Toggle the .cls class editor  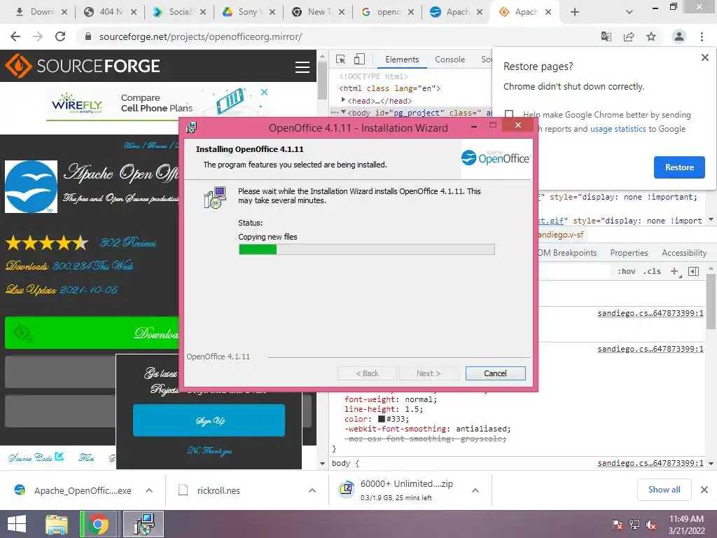pyautogui.click(x=652, y=271)
